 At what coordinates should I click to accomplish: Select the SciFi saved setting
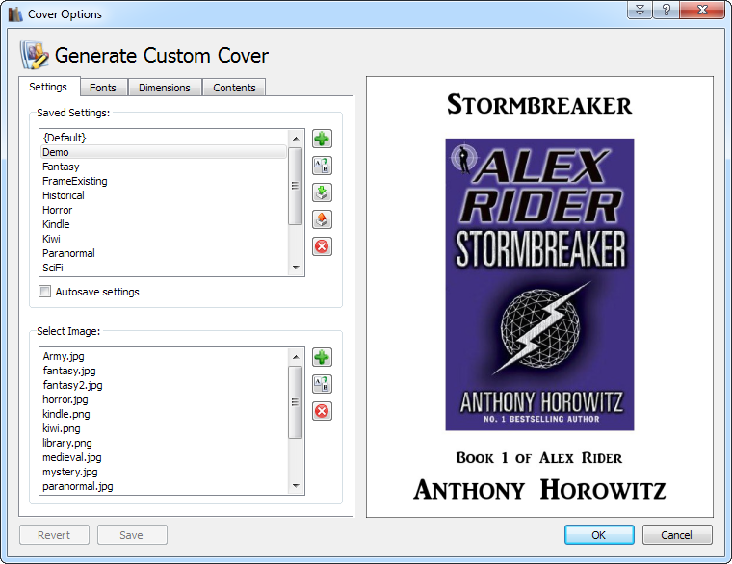(164, 268)
